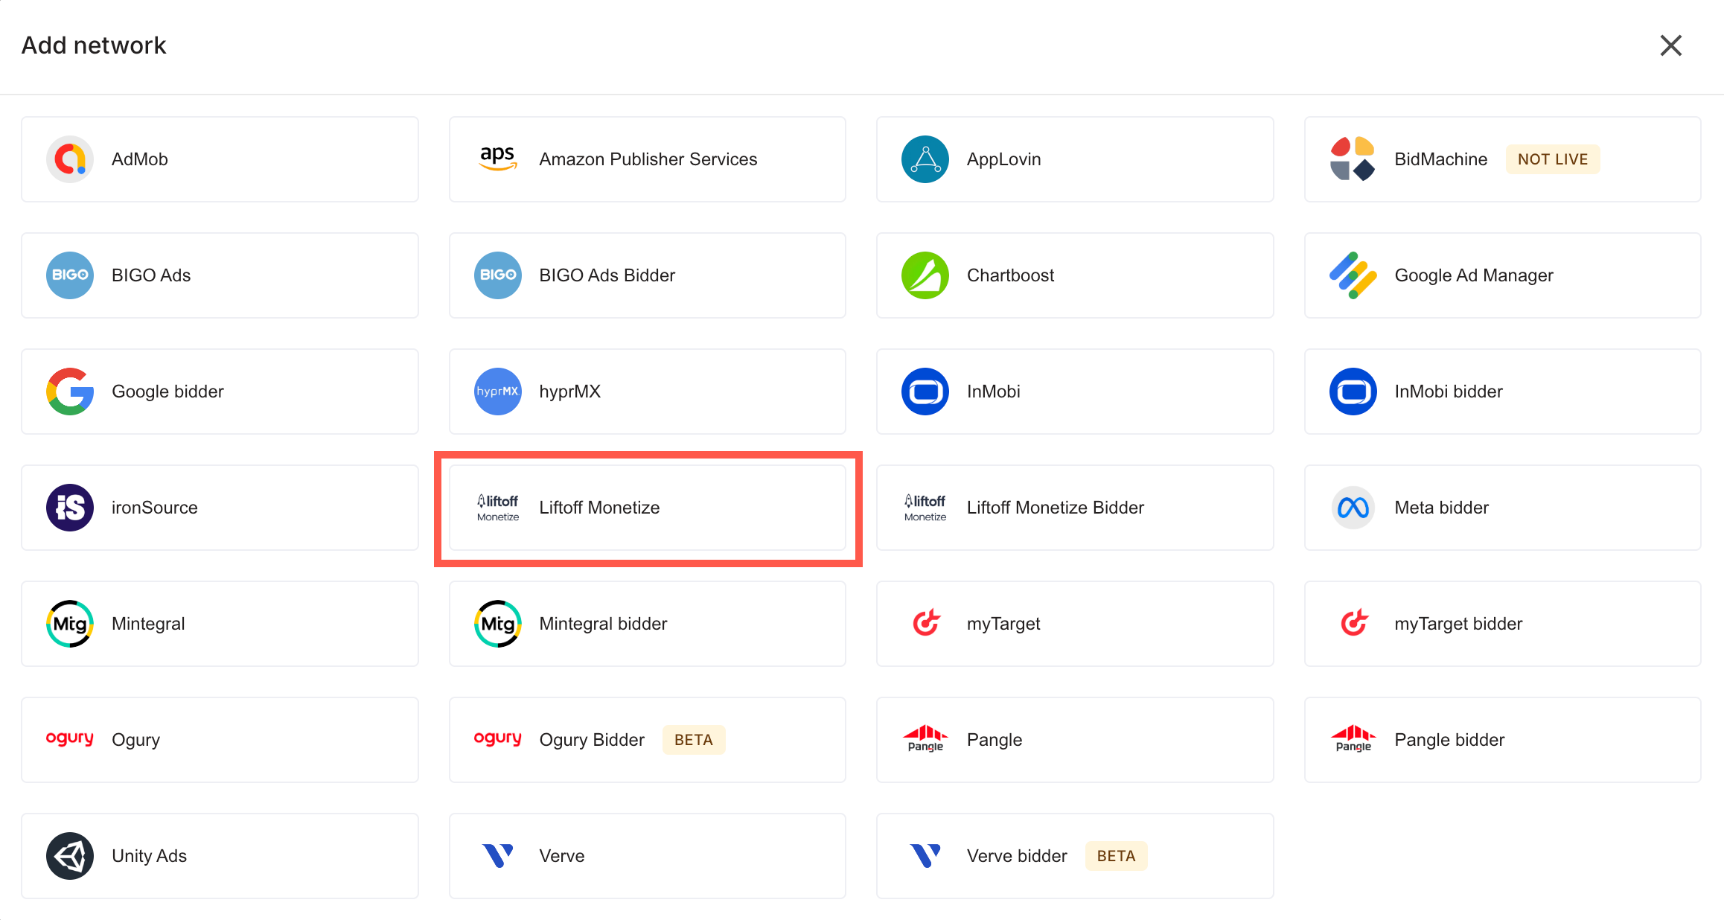Choose the Chartboost network label

pos(1011,275)
